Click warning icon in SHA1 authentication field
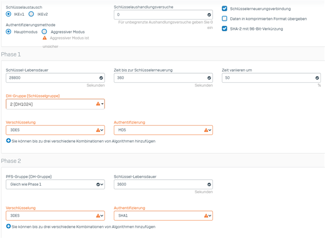Screen dimensions: 325x238 click(206, 216)
